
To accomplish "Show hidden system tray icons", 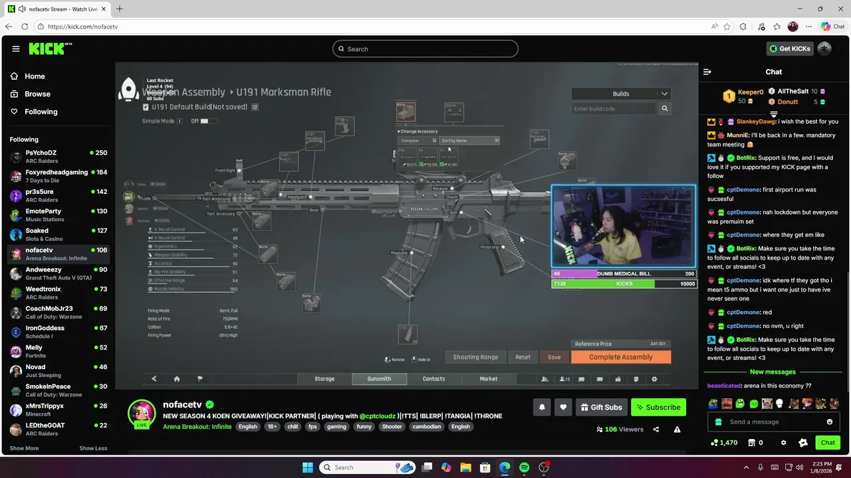I will point(746,467).
